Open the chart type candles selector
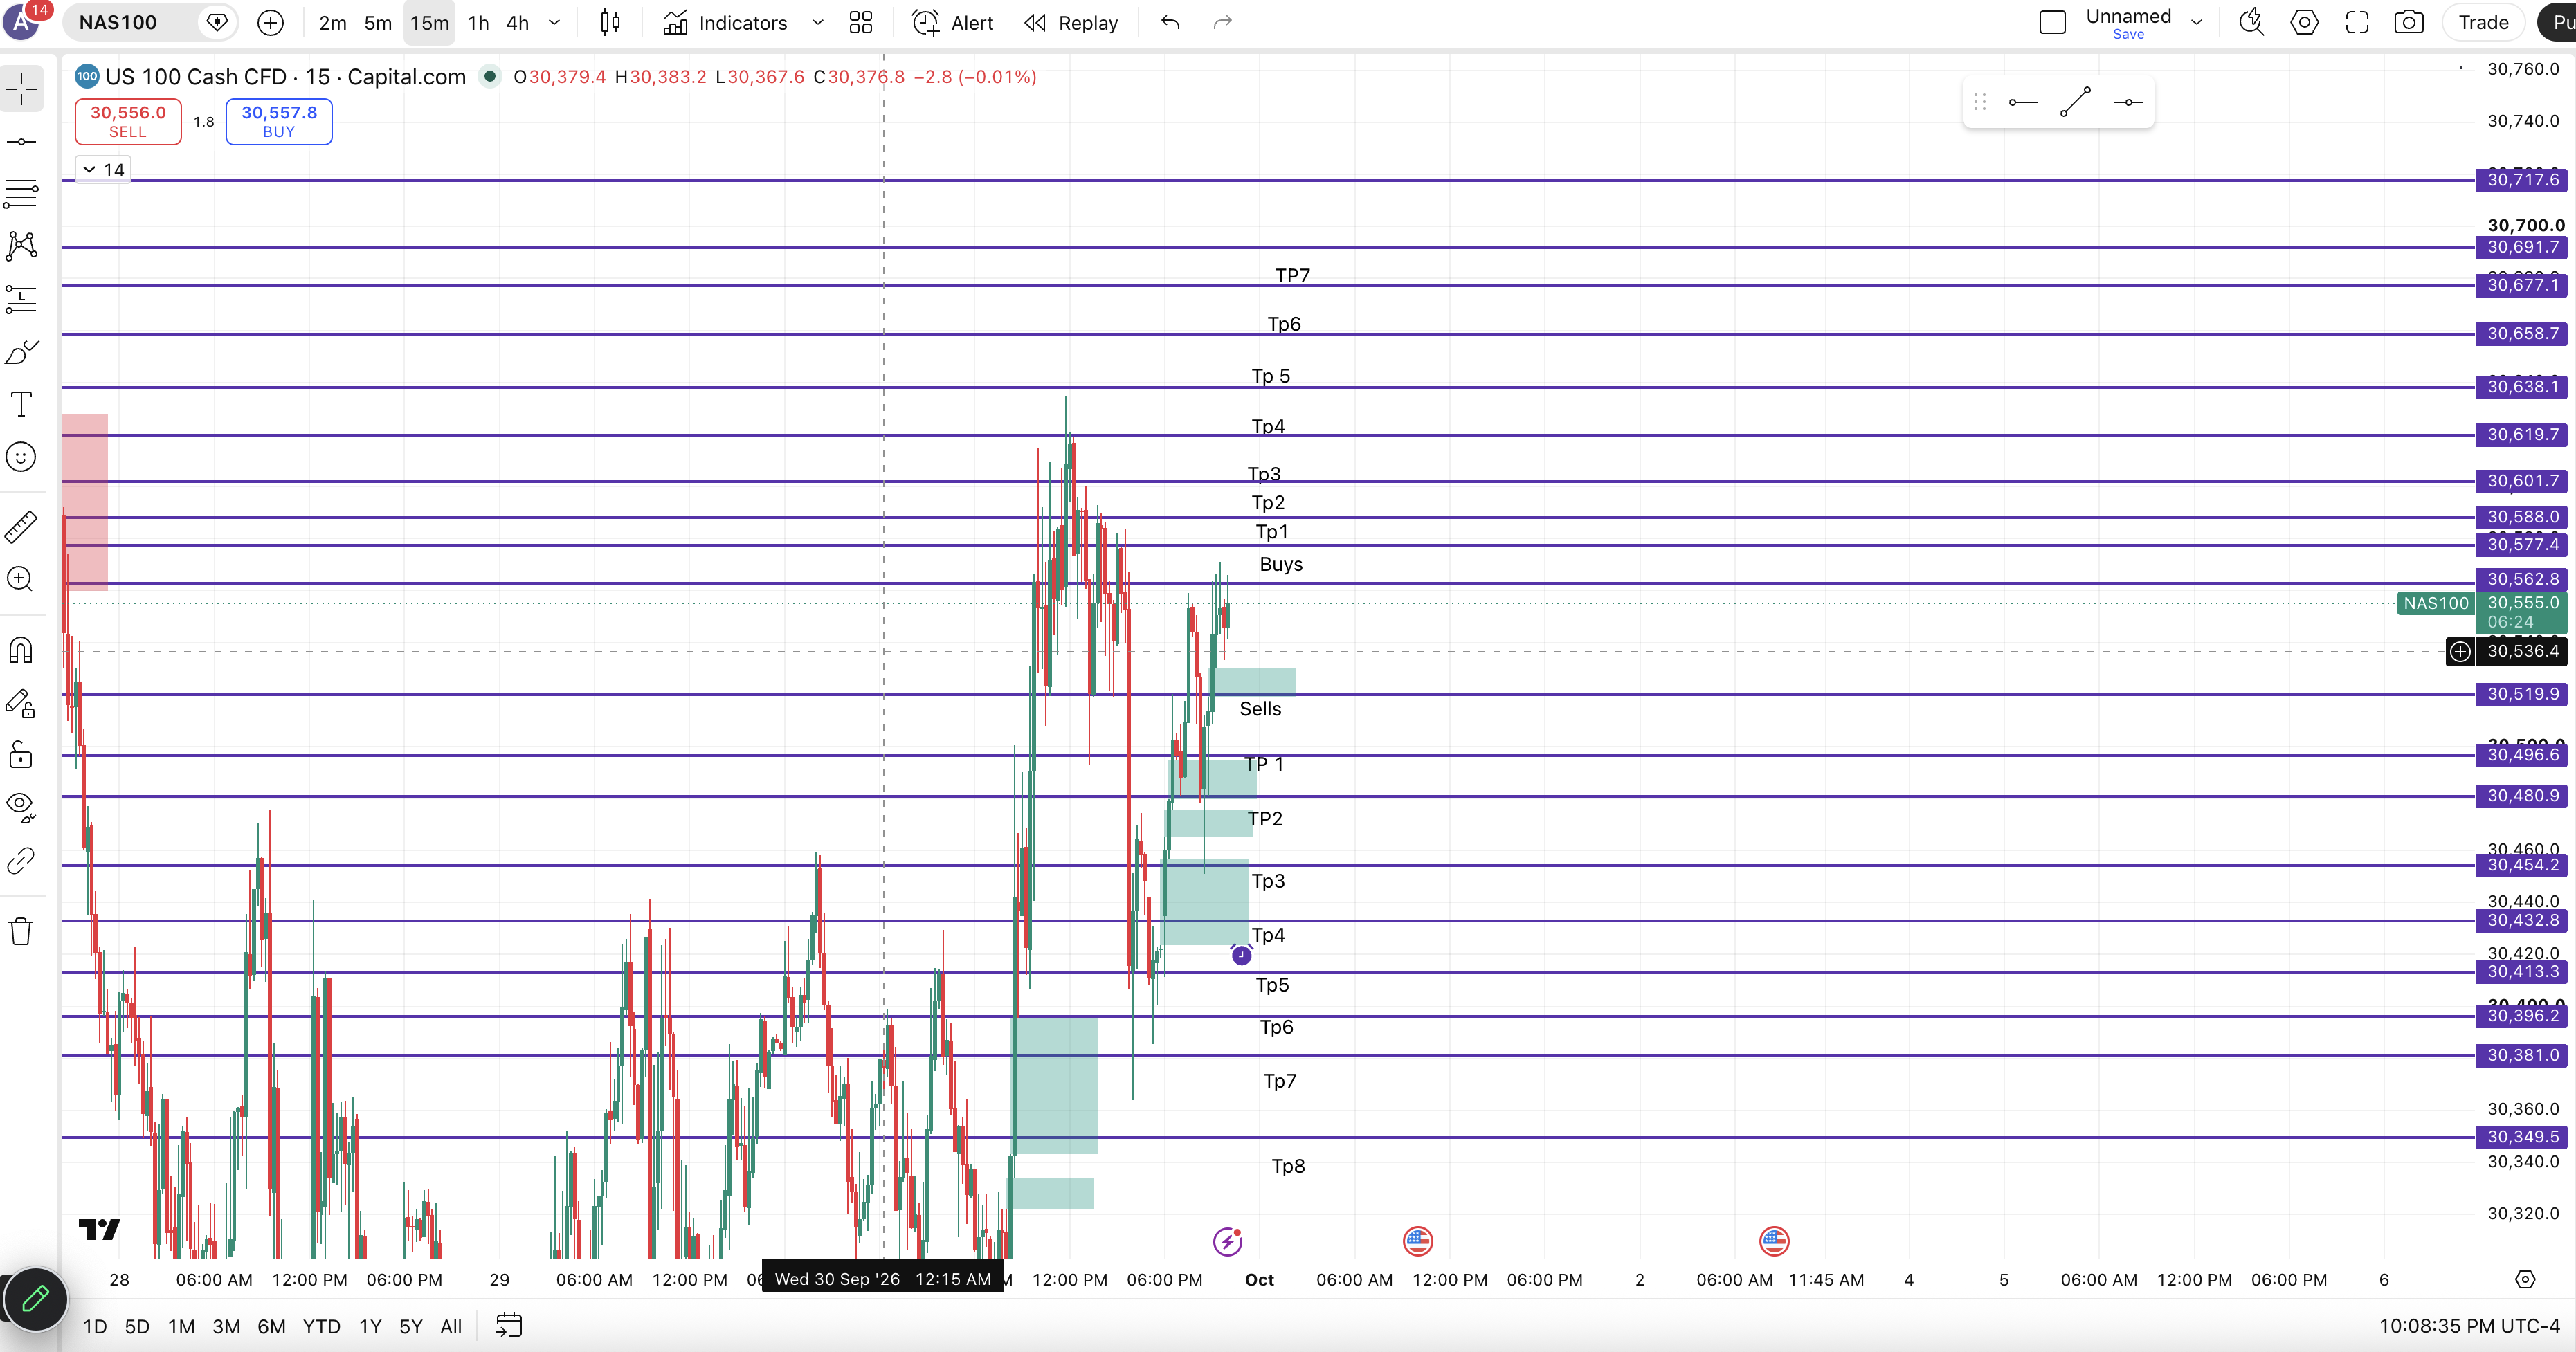The width and height of the screenshot is (2576, 1352). (x=610, y=22)
